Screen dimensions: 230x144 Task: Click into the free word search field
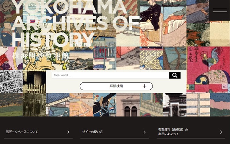(110, 75)
